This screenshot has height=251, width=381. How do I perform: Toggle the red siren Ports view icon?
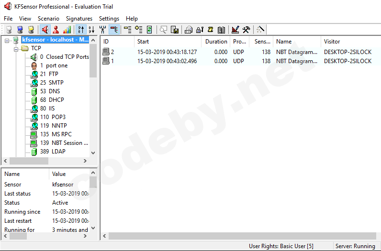(45, 30)
